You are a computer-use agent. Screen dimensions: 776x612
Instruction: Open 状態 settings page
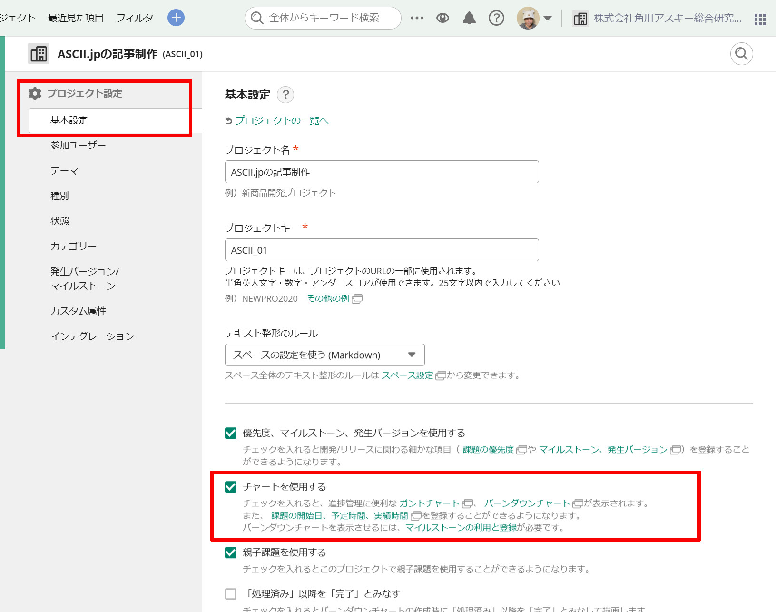click(x=59, y=221)
